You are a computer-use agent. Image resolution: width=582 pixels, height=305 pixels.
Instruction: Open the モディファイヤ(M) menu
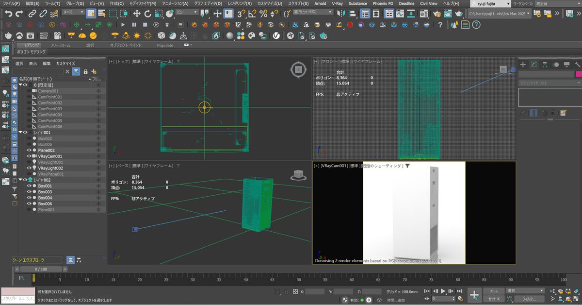pos(143,3)
